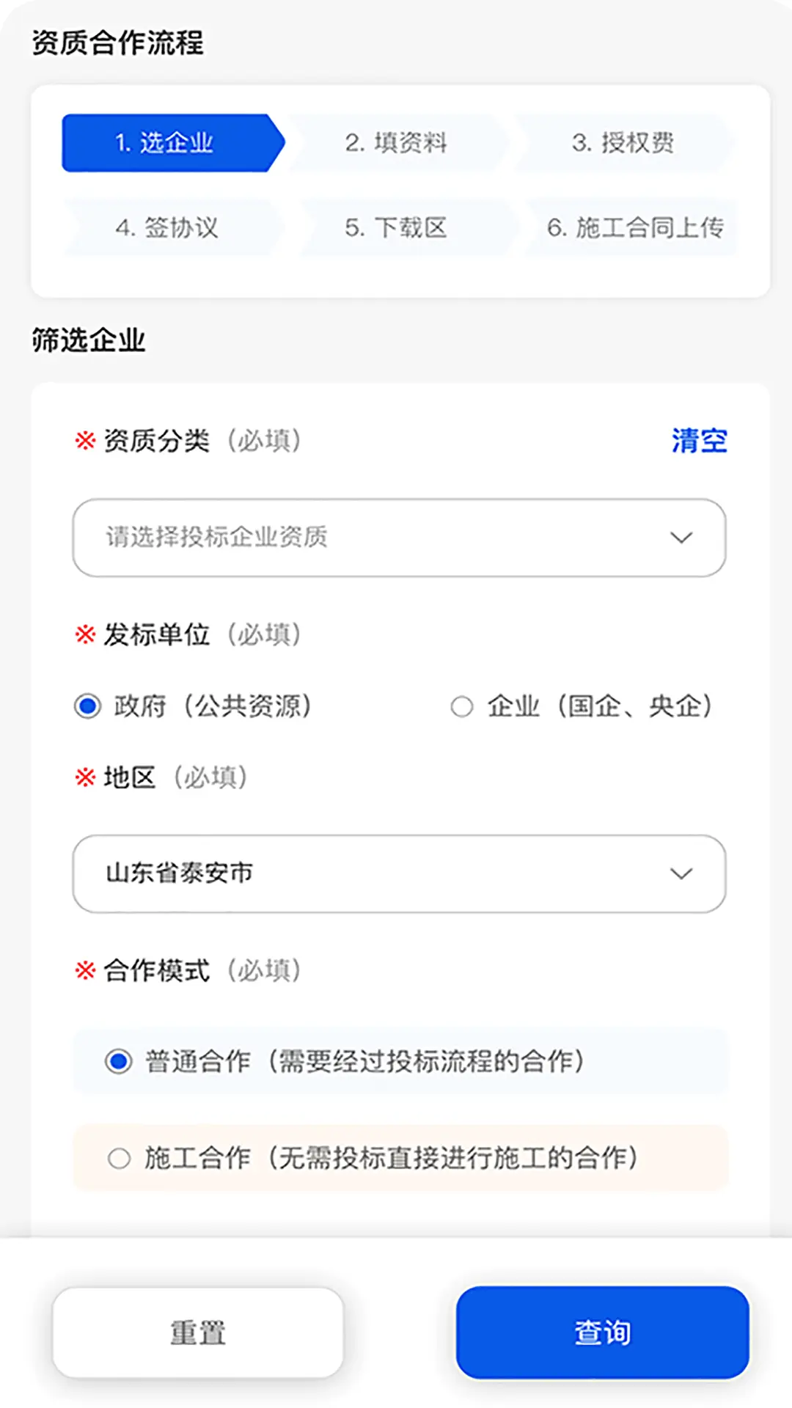Switch to step 4 签协议

[x=167, y=228]
